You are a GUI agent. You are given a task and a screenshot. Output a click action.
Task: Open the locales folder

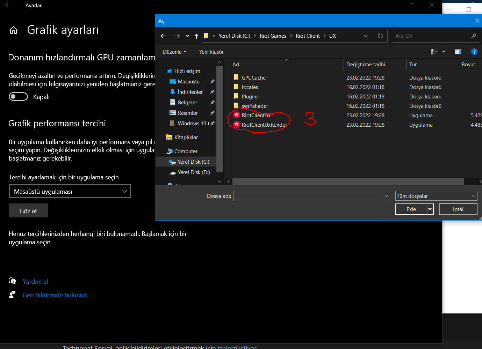pos(250,87)
